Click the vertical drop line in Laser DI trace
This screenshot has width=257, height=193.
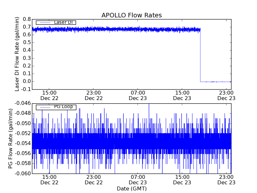[200, 56]
